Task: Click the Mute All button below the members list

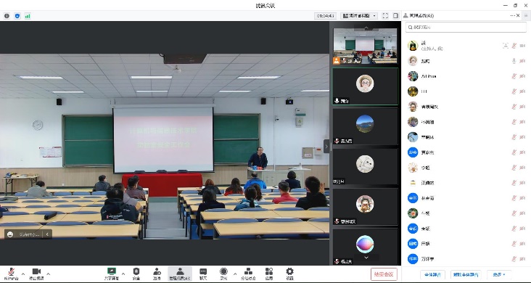Action: click(x=432, y=274)
